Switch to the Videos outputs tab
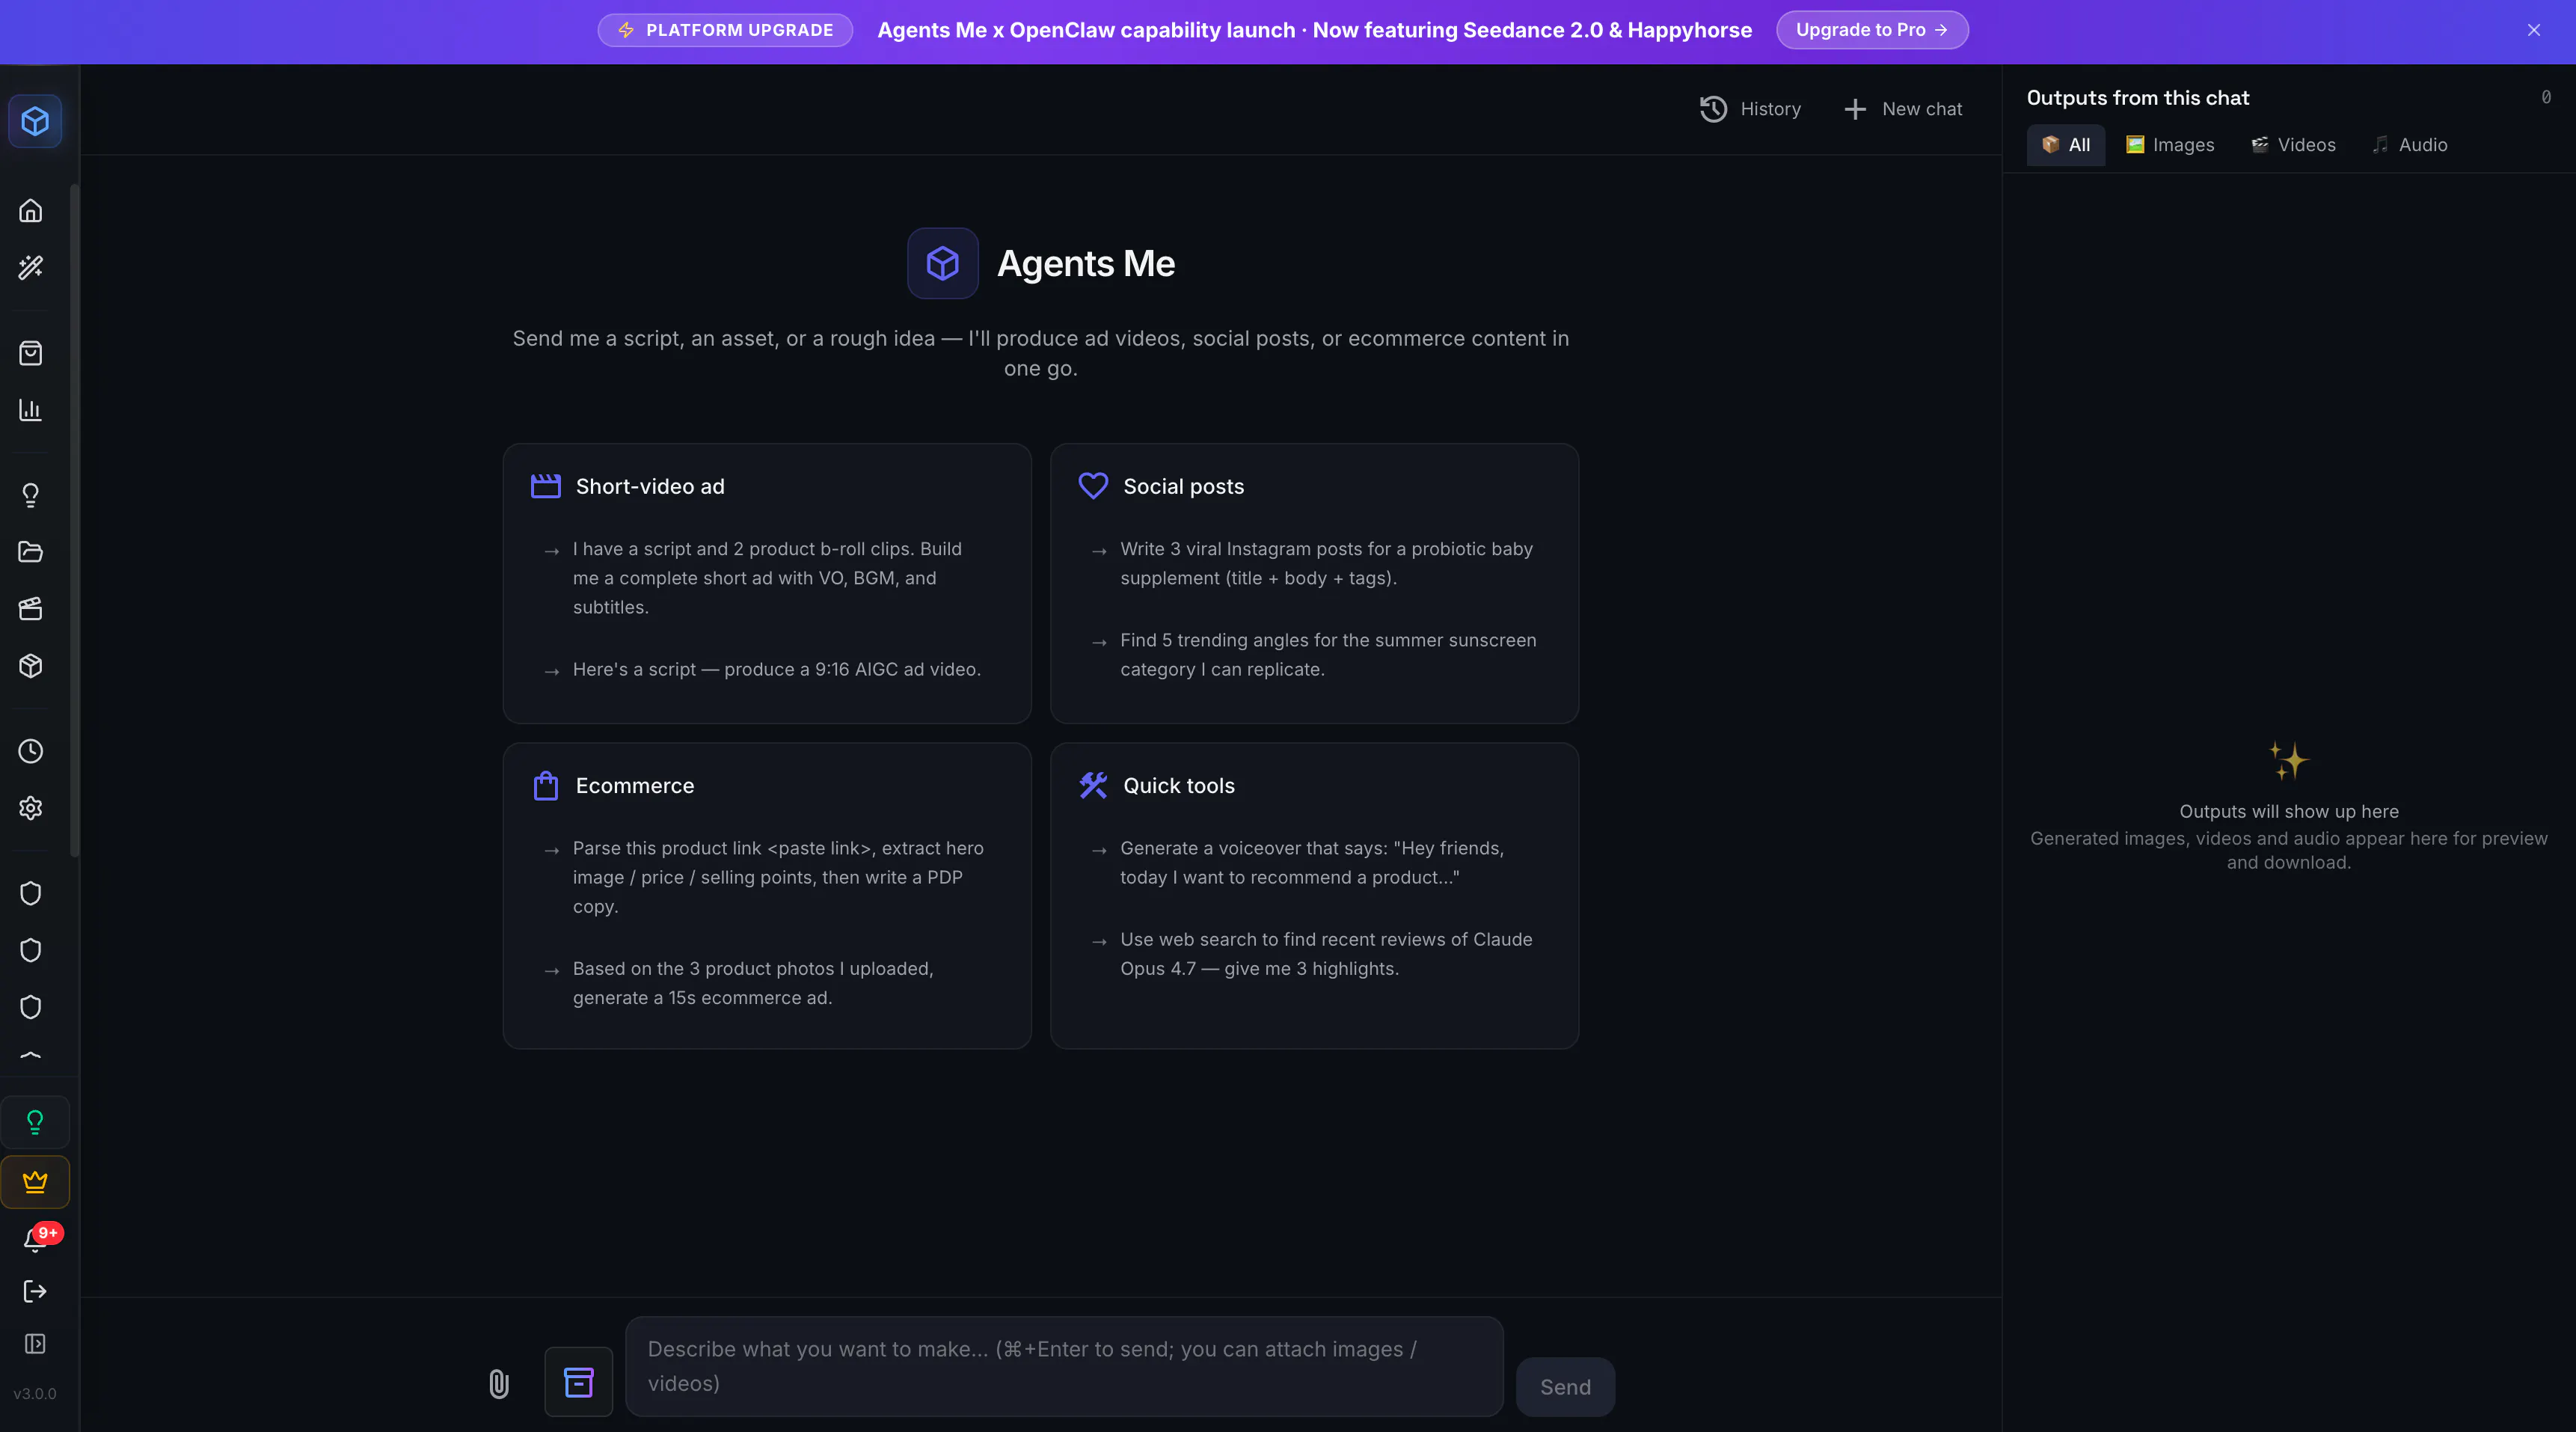 [2293, 145]
